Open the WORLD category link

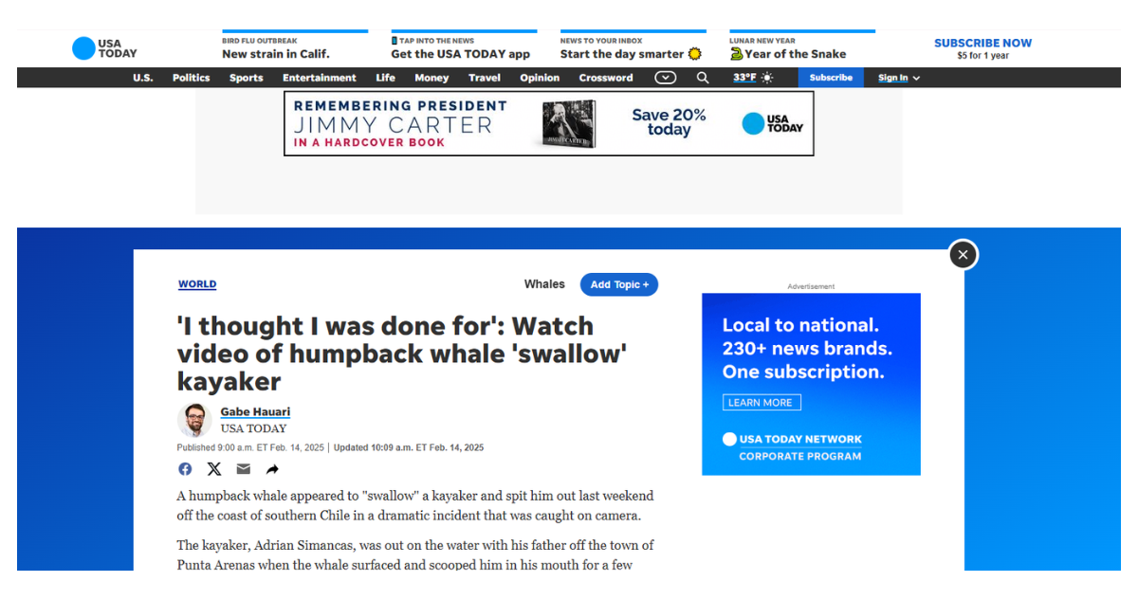click(197, 284)
